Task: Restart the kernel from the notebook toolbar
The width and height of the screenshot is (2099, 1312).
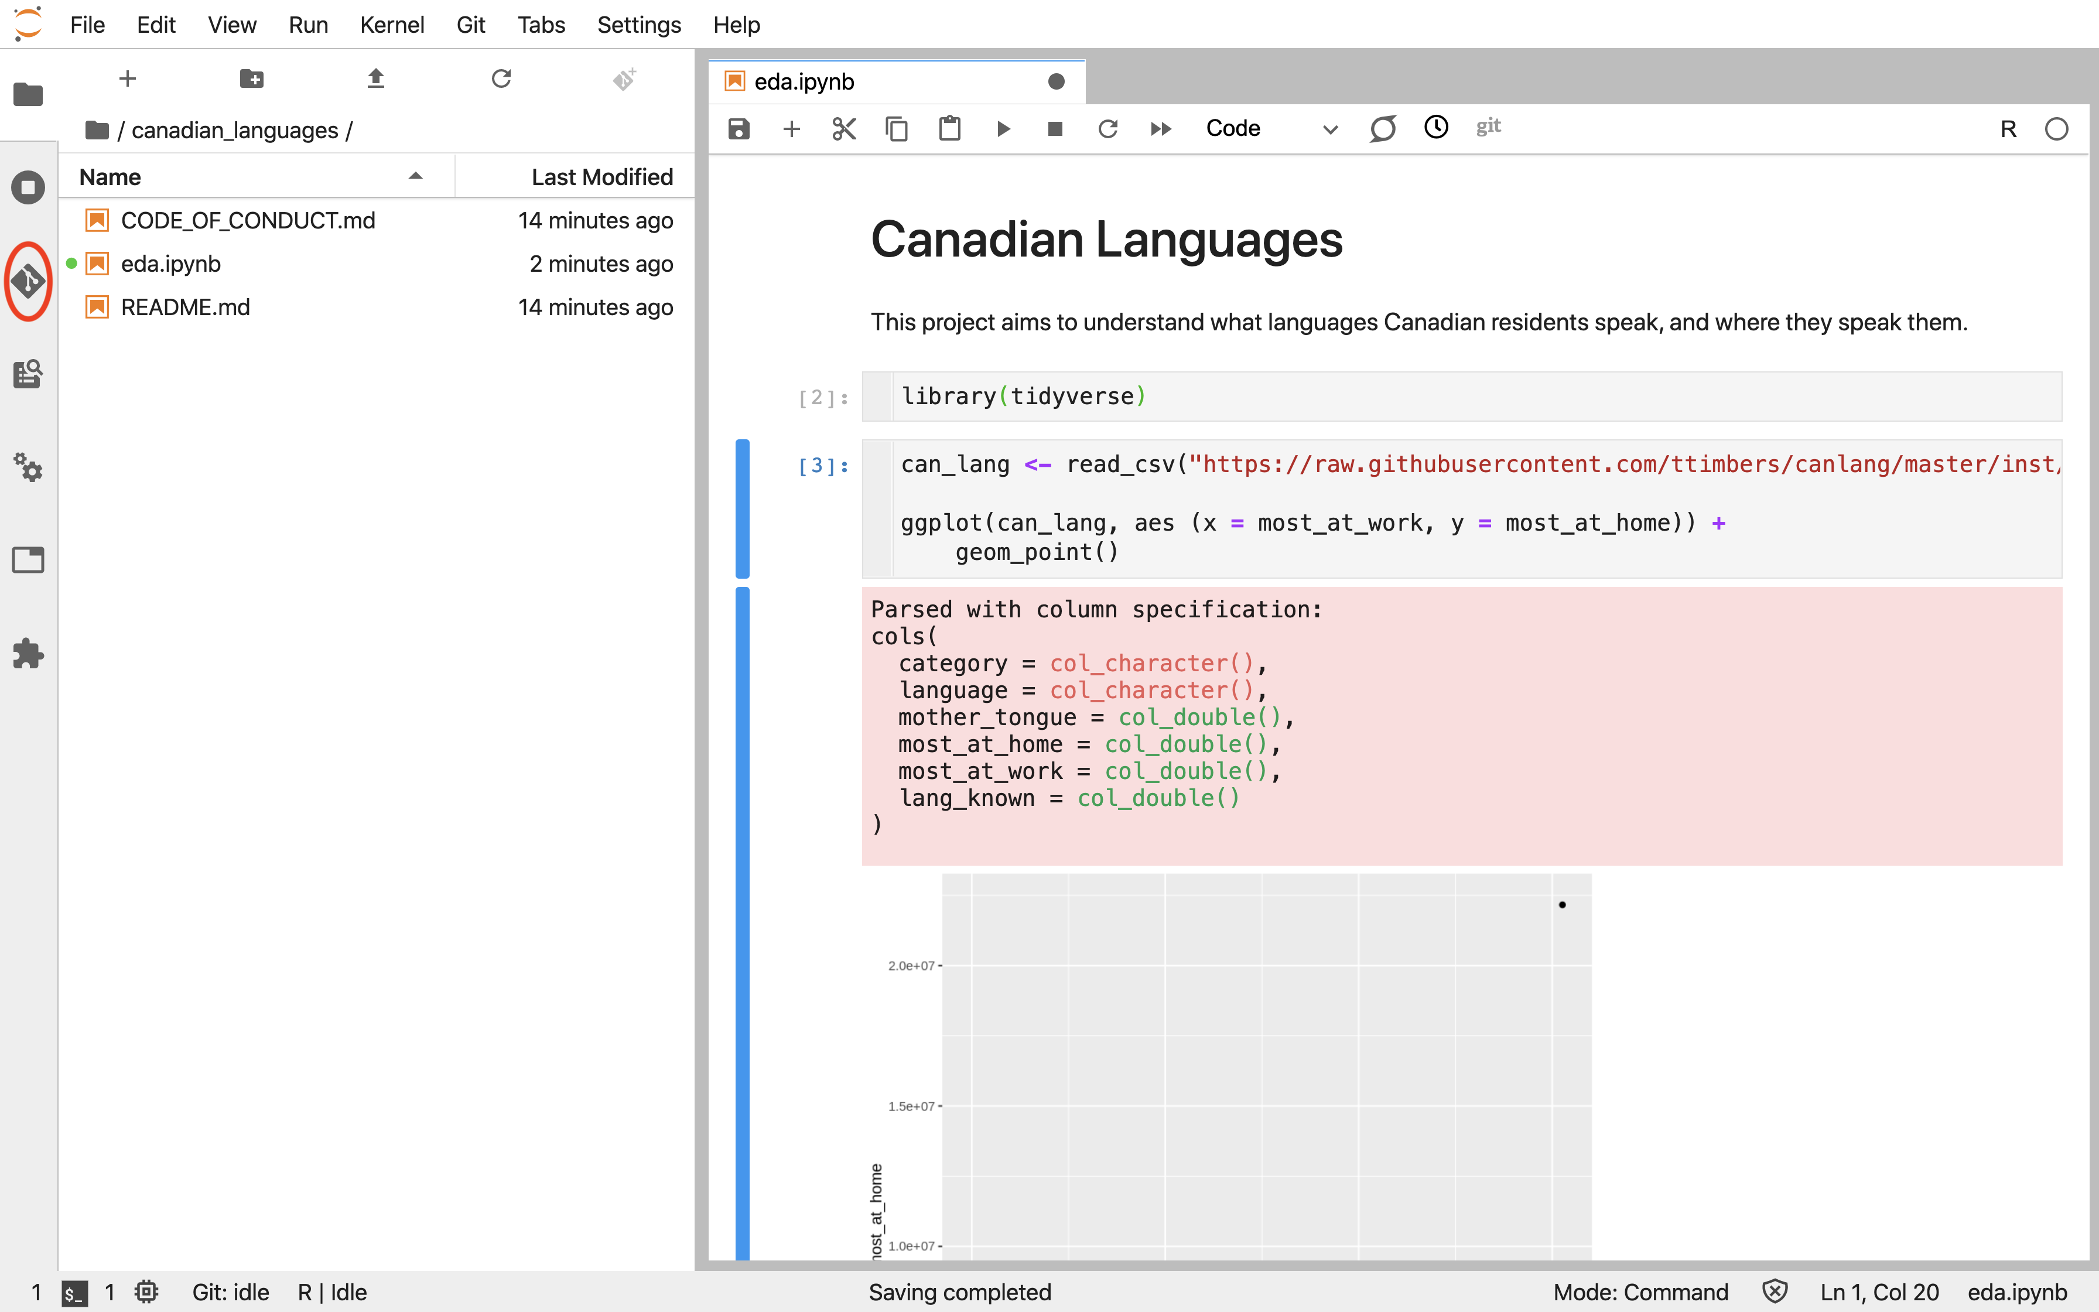Action: (1107, 129)
